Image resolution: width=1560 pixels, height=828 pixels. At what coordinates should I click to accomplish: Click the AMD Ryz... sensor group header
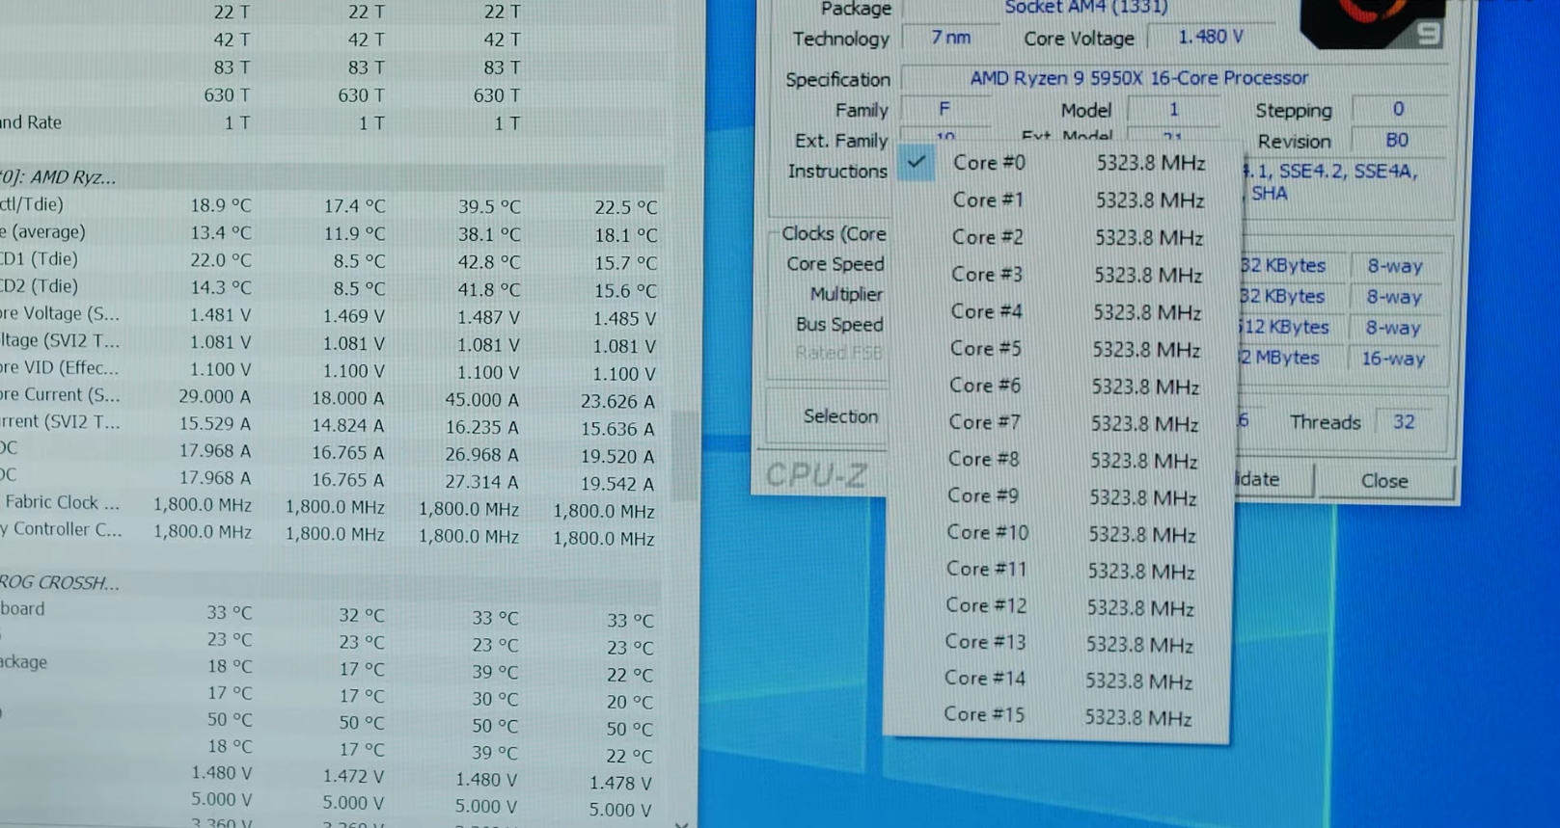pyautogui.click(x=59, y=177)
